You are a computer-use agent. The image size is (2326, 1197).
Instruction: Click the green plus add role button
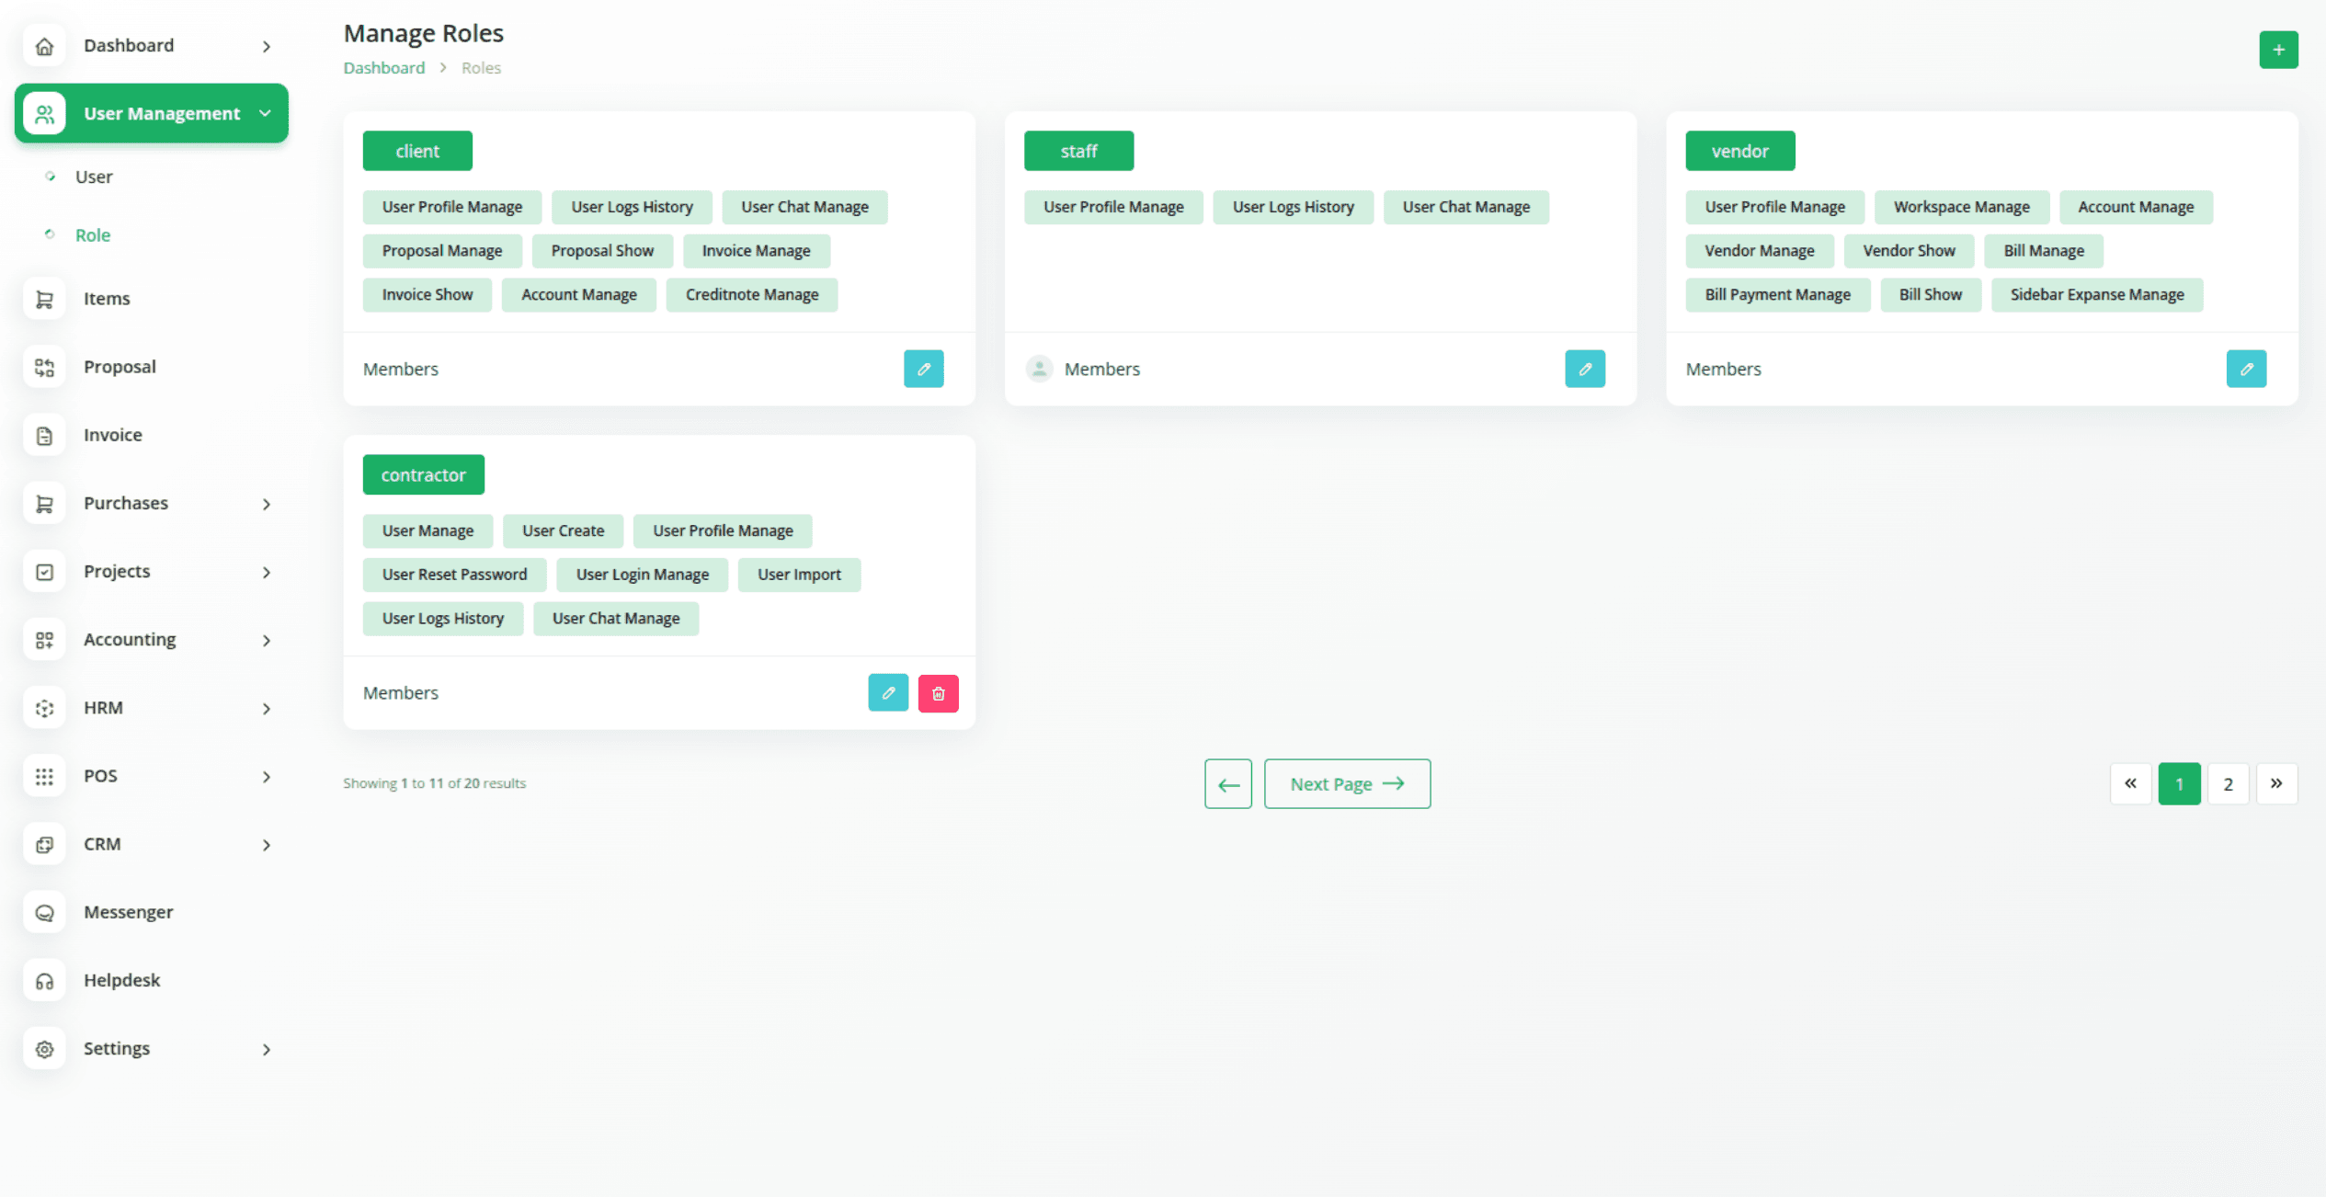(2277, 50)
